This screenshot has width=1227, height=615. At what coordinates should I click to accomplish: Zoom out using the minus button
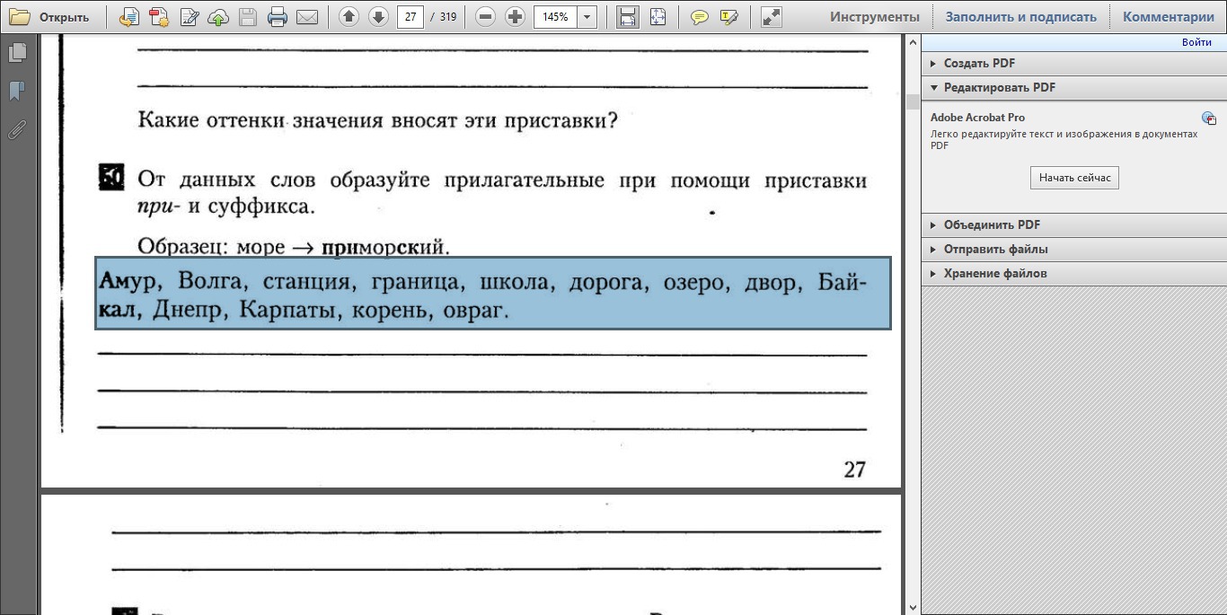click(x=485, y=17)
